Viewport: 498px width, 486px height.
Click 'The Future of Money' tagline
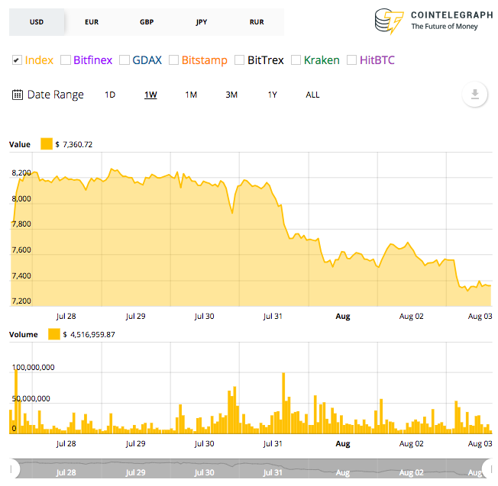[445, 27]
